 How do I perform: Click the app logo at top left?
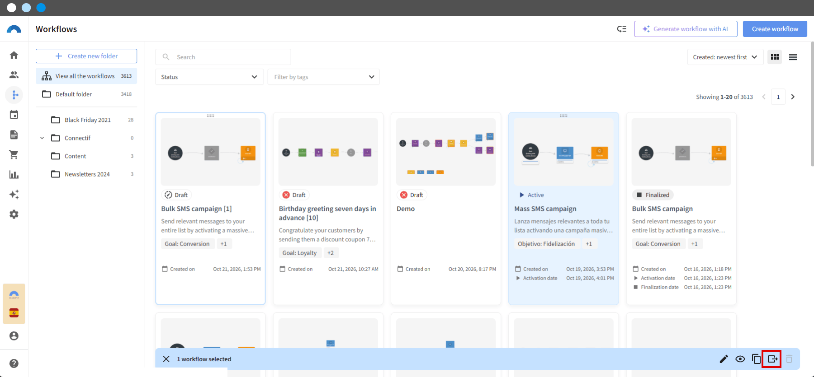[14, 29]
